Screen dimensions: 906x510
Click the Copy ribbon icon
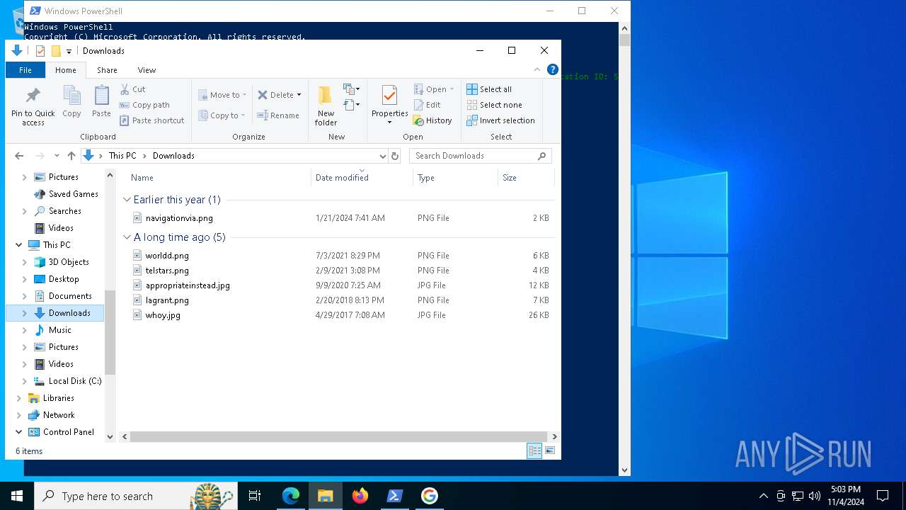click(x=71, y=102)
